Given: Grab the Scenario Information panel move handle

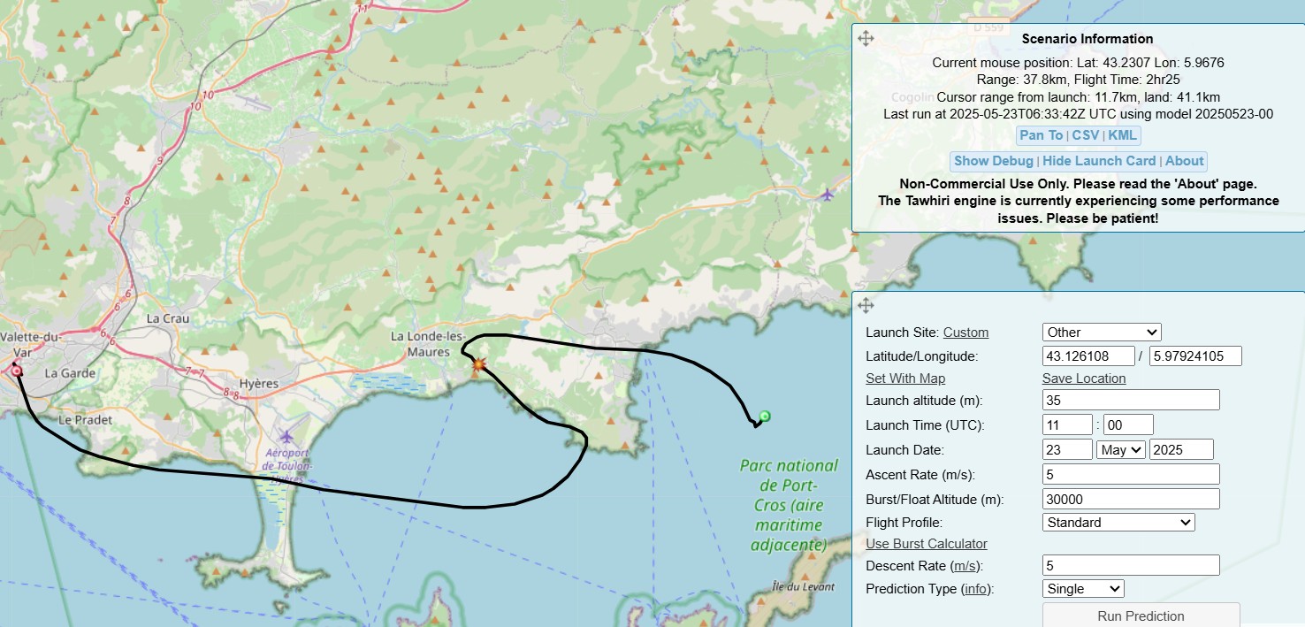Looking at the screenshot, I should click(866, 38).
